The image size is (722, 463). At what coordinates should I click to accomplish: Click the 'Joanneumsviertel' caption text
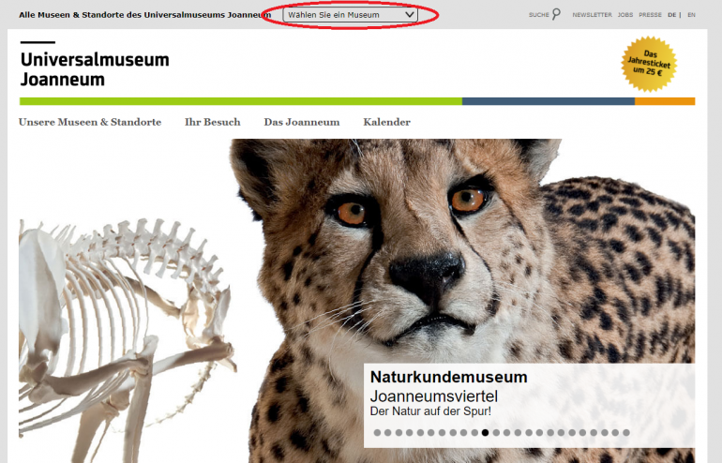(x=434, y=396)
